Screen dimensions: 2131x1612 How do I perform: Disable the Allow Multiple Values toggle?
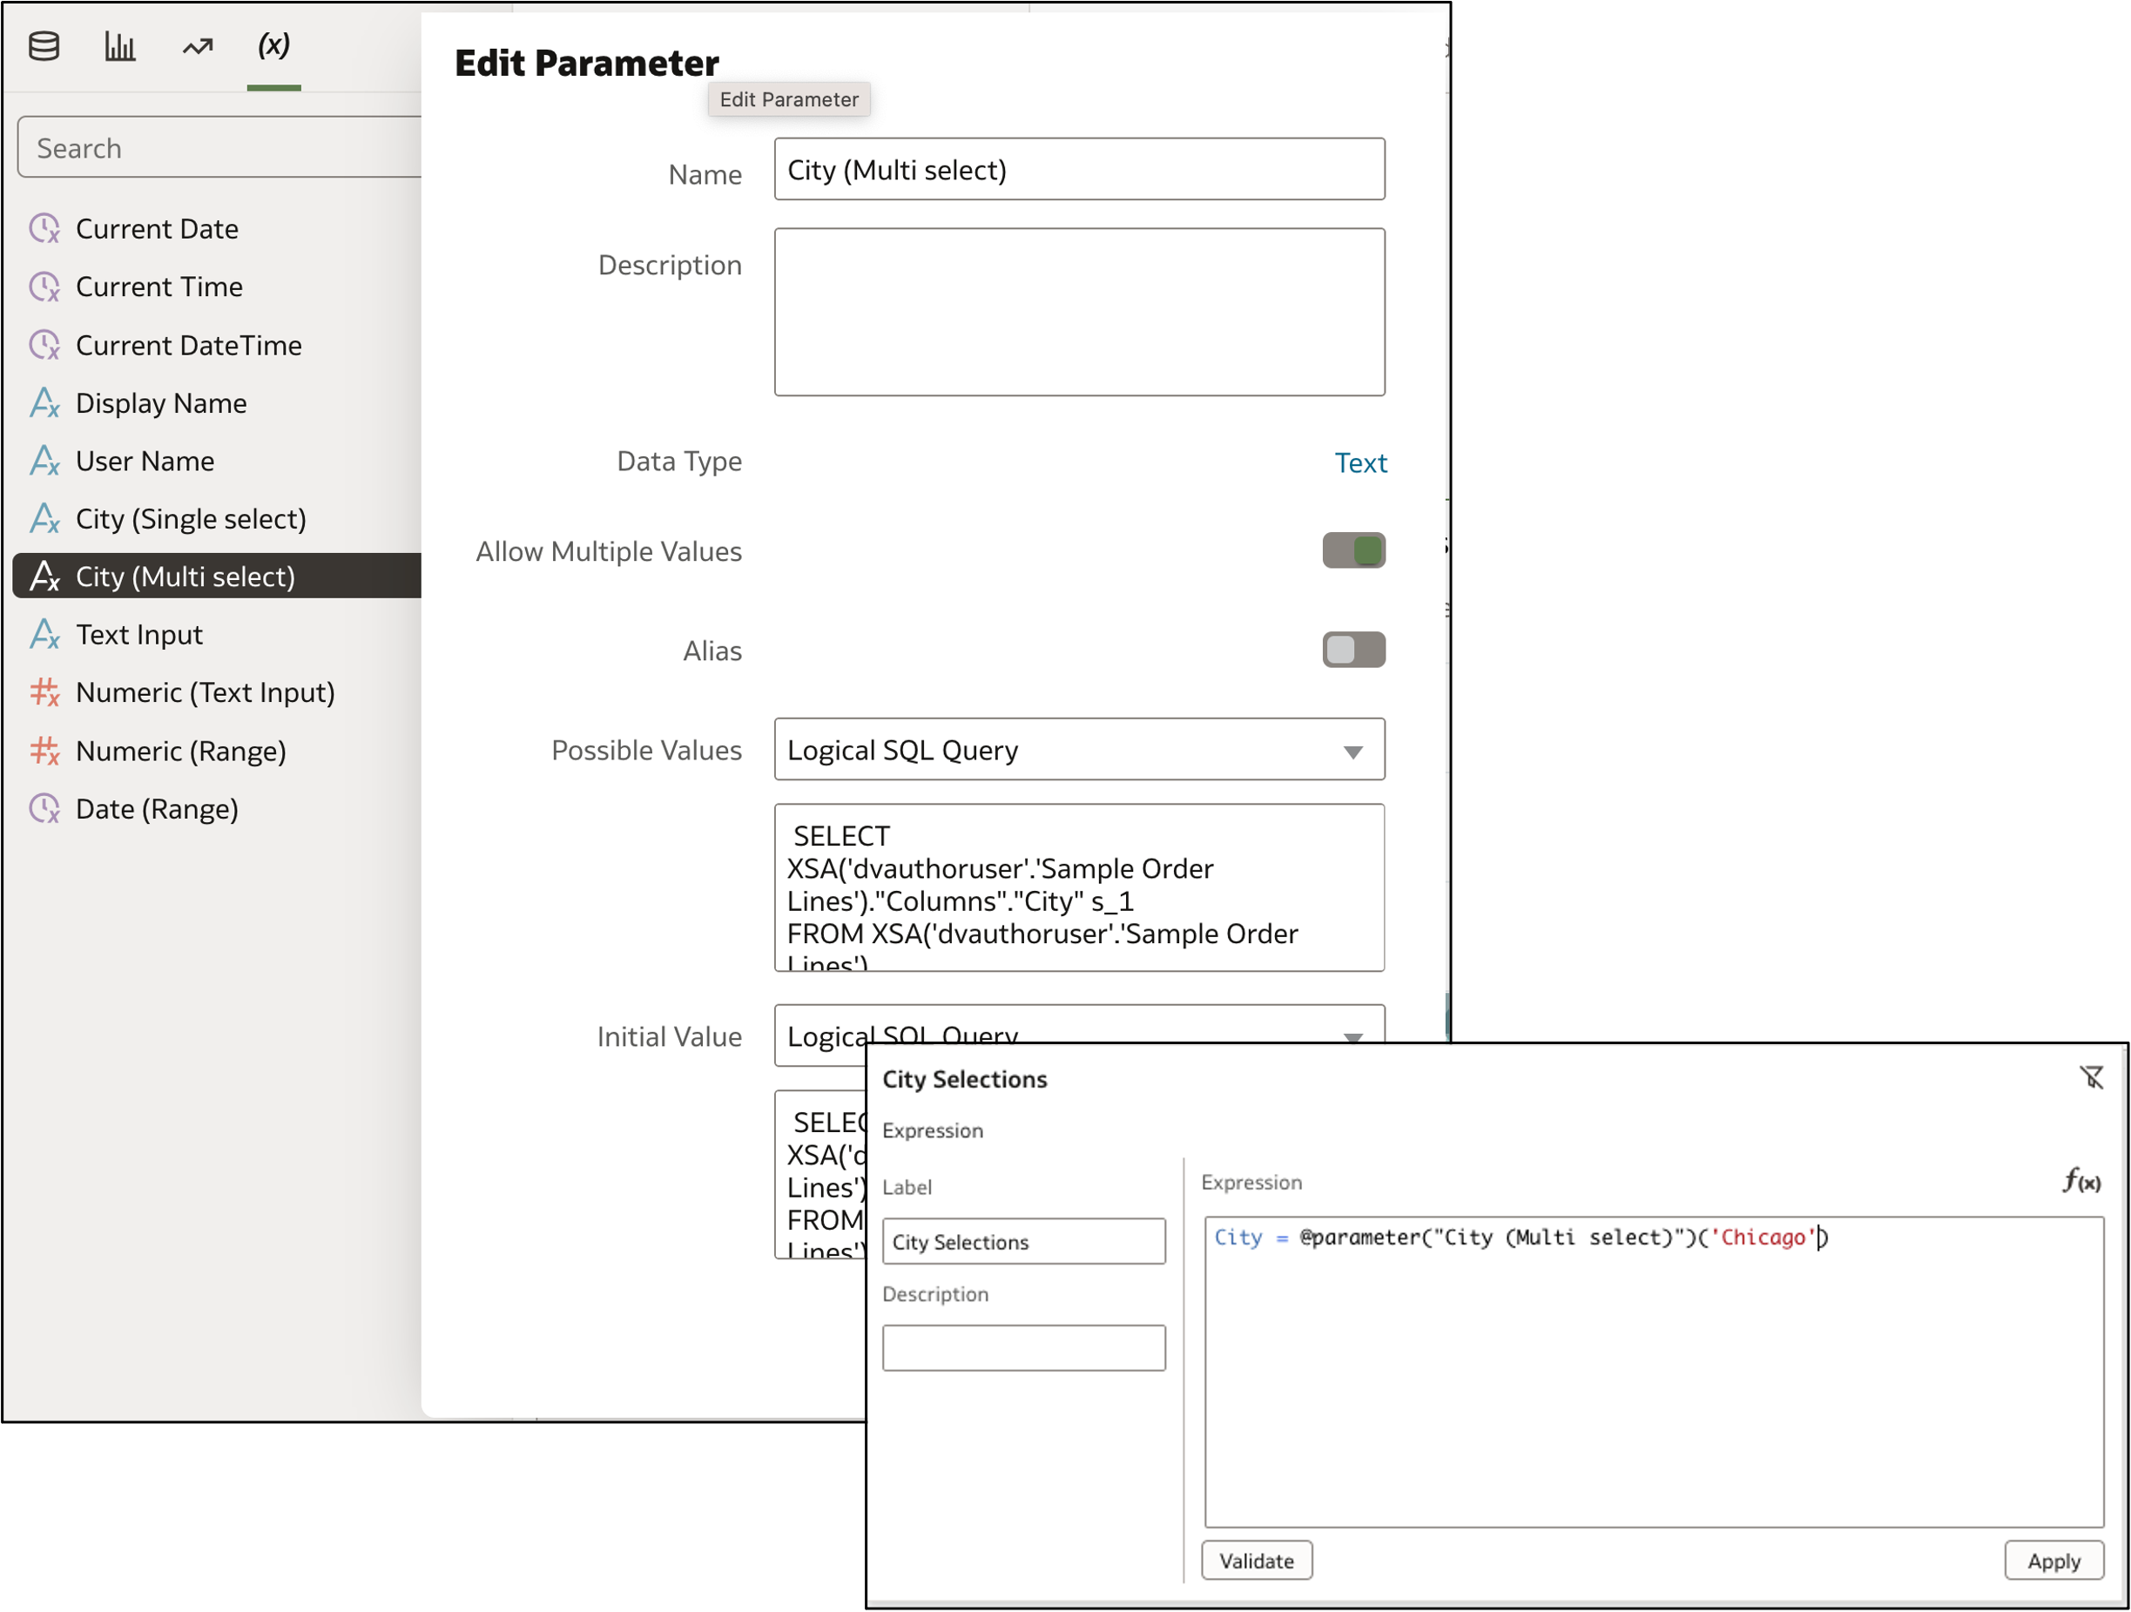(1353, 550)
